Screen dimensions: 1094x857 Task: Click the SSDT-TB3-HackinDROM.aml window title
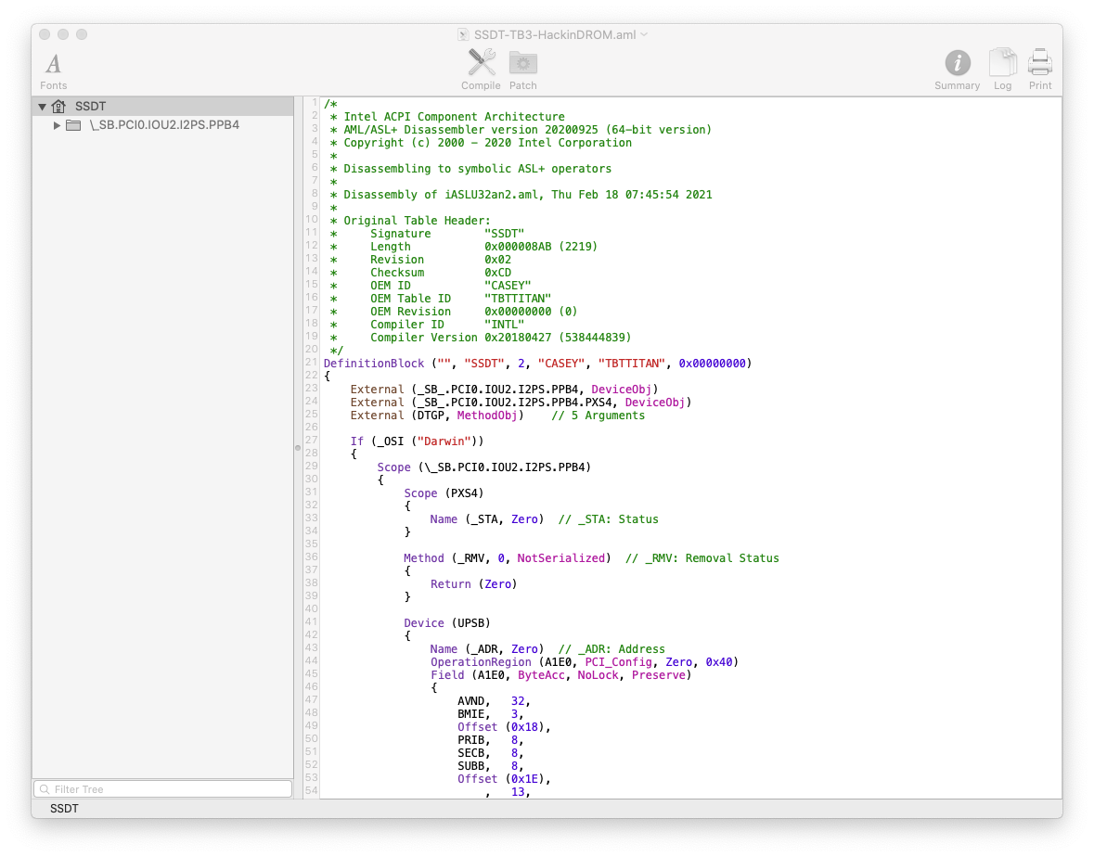555,34
